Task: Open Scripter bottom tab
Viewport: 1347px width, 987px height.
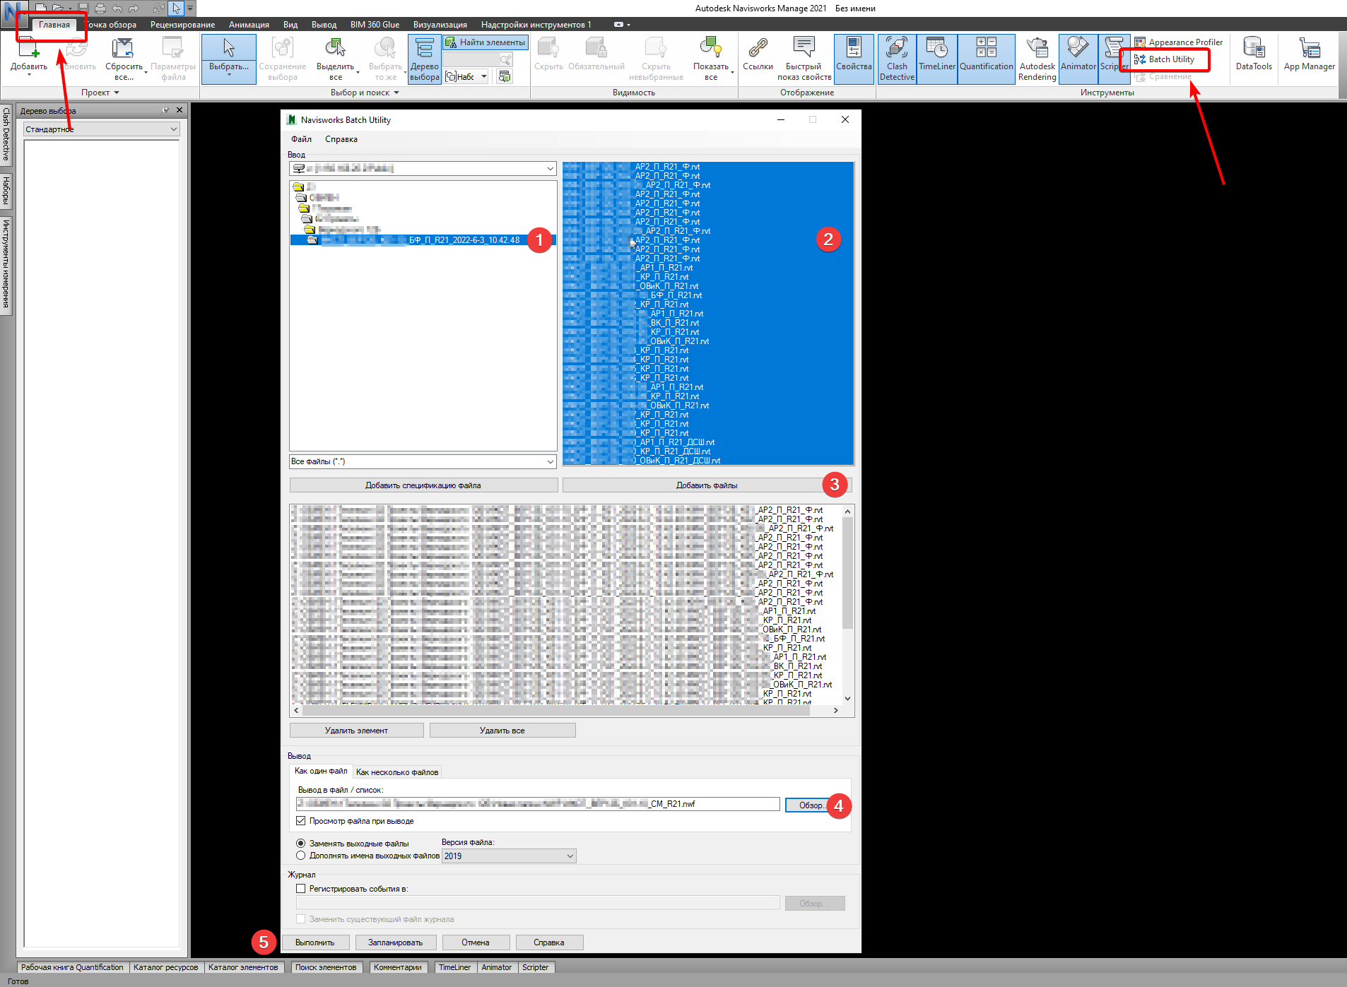Action: pos(535,967)
